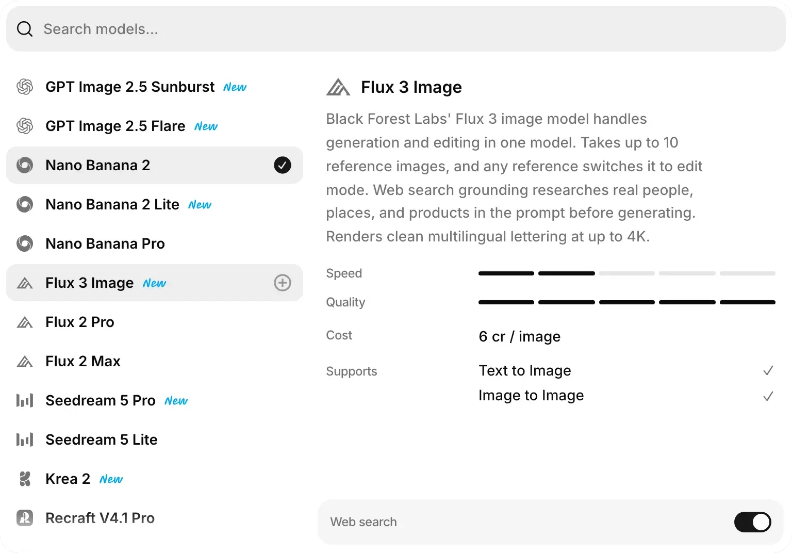Viewport: 792px width, 553px height.
Task: Choose the Krea 2 model
Action: coord(155,479)
